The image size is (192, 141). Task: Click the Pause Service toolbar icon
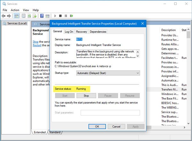[66, 16]
